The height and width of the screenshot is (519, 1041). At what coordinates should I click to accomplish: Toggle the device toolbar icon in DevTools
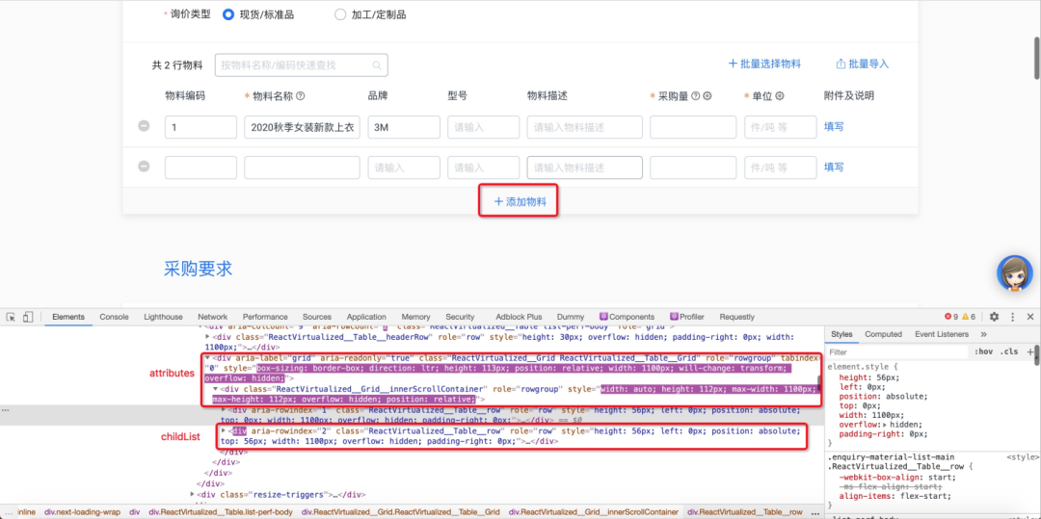click(x=28, y=317)
